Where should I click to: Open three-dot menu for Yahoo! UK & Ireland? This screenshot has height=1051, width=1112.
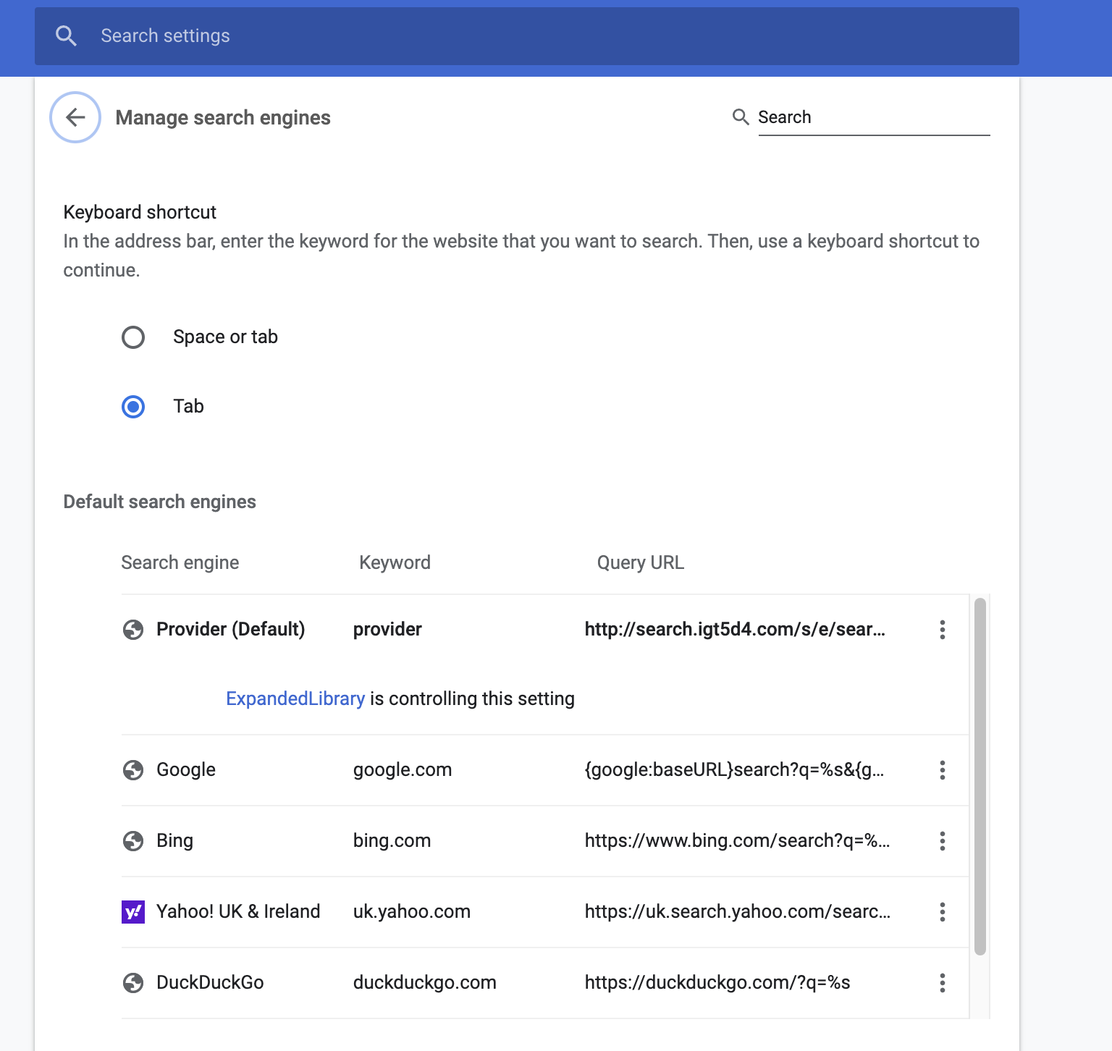click(x=942, y=912)
